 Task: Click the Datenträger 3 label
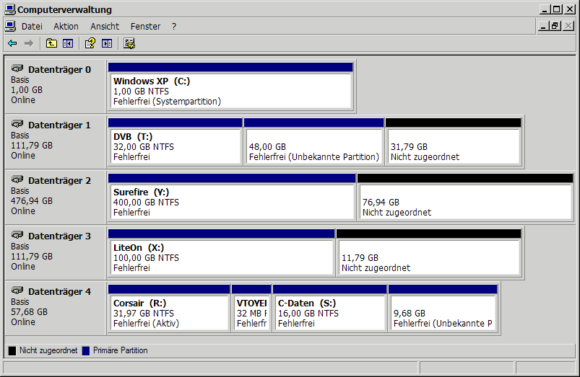[x=59, y=236]
